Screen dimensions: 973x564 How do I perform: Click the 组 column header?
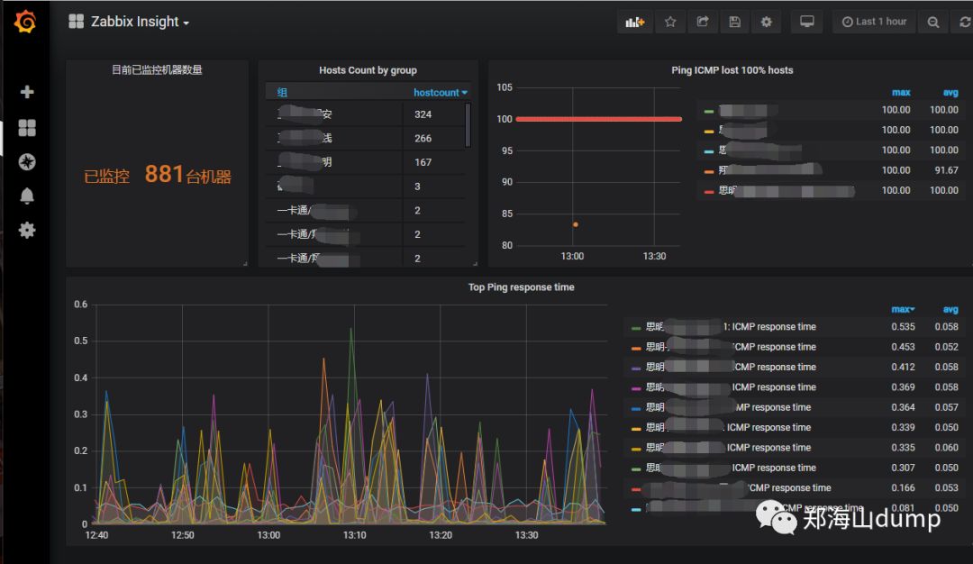point(282,93)
